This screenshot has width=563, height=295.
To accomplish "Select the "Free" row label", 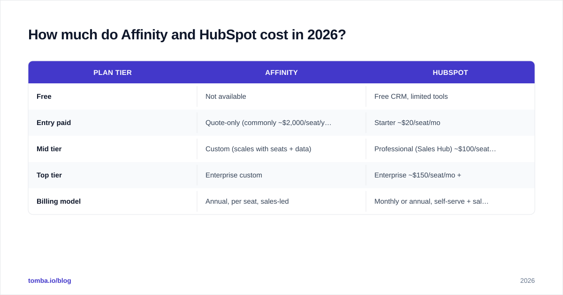I will (44, 96).
